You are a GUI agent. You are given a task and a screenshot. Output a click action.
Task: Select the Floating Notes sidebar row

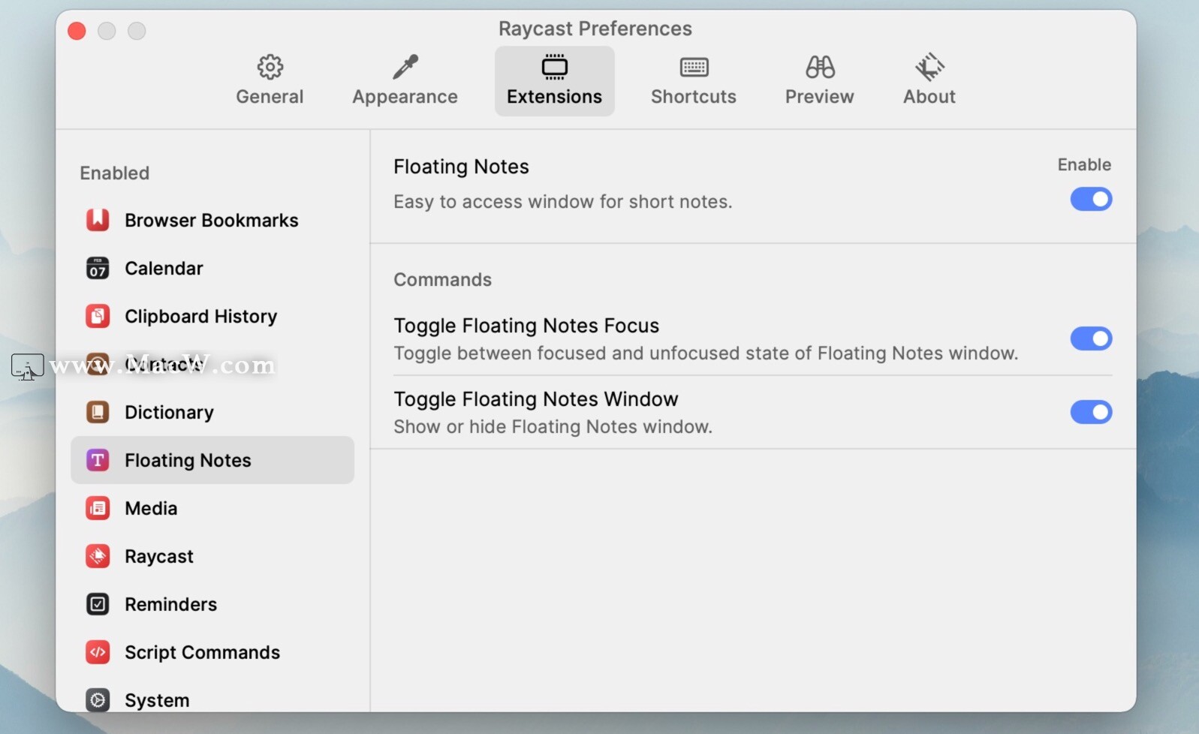[x=212, y=460]
